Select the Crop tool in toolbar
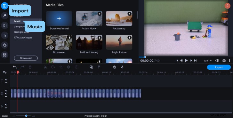Image resolution: width=233 pixels, height=118 pixels. (x=61, y=67)
